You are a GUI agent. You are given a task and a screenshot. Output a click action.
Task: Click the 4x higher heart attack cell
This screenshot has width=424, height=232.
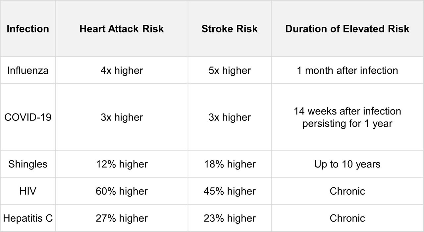pos(122,70)
